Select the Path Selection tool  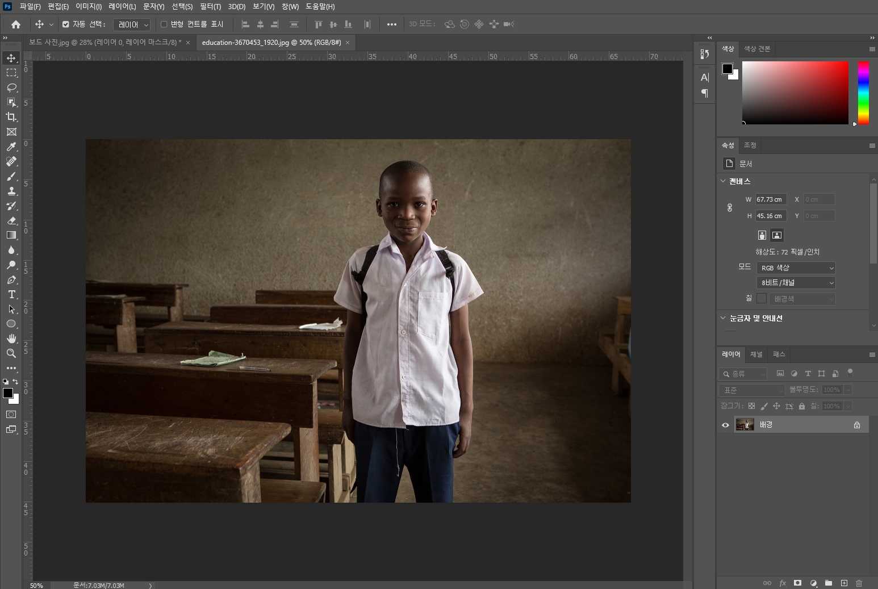coord(11,309)
